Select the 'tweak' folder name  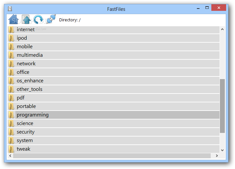coord(23,149)
